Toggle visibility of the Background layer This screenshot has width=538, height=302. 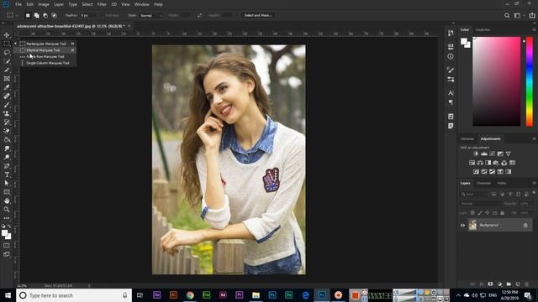(462, 226)
